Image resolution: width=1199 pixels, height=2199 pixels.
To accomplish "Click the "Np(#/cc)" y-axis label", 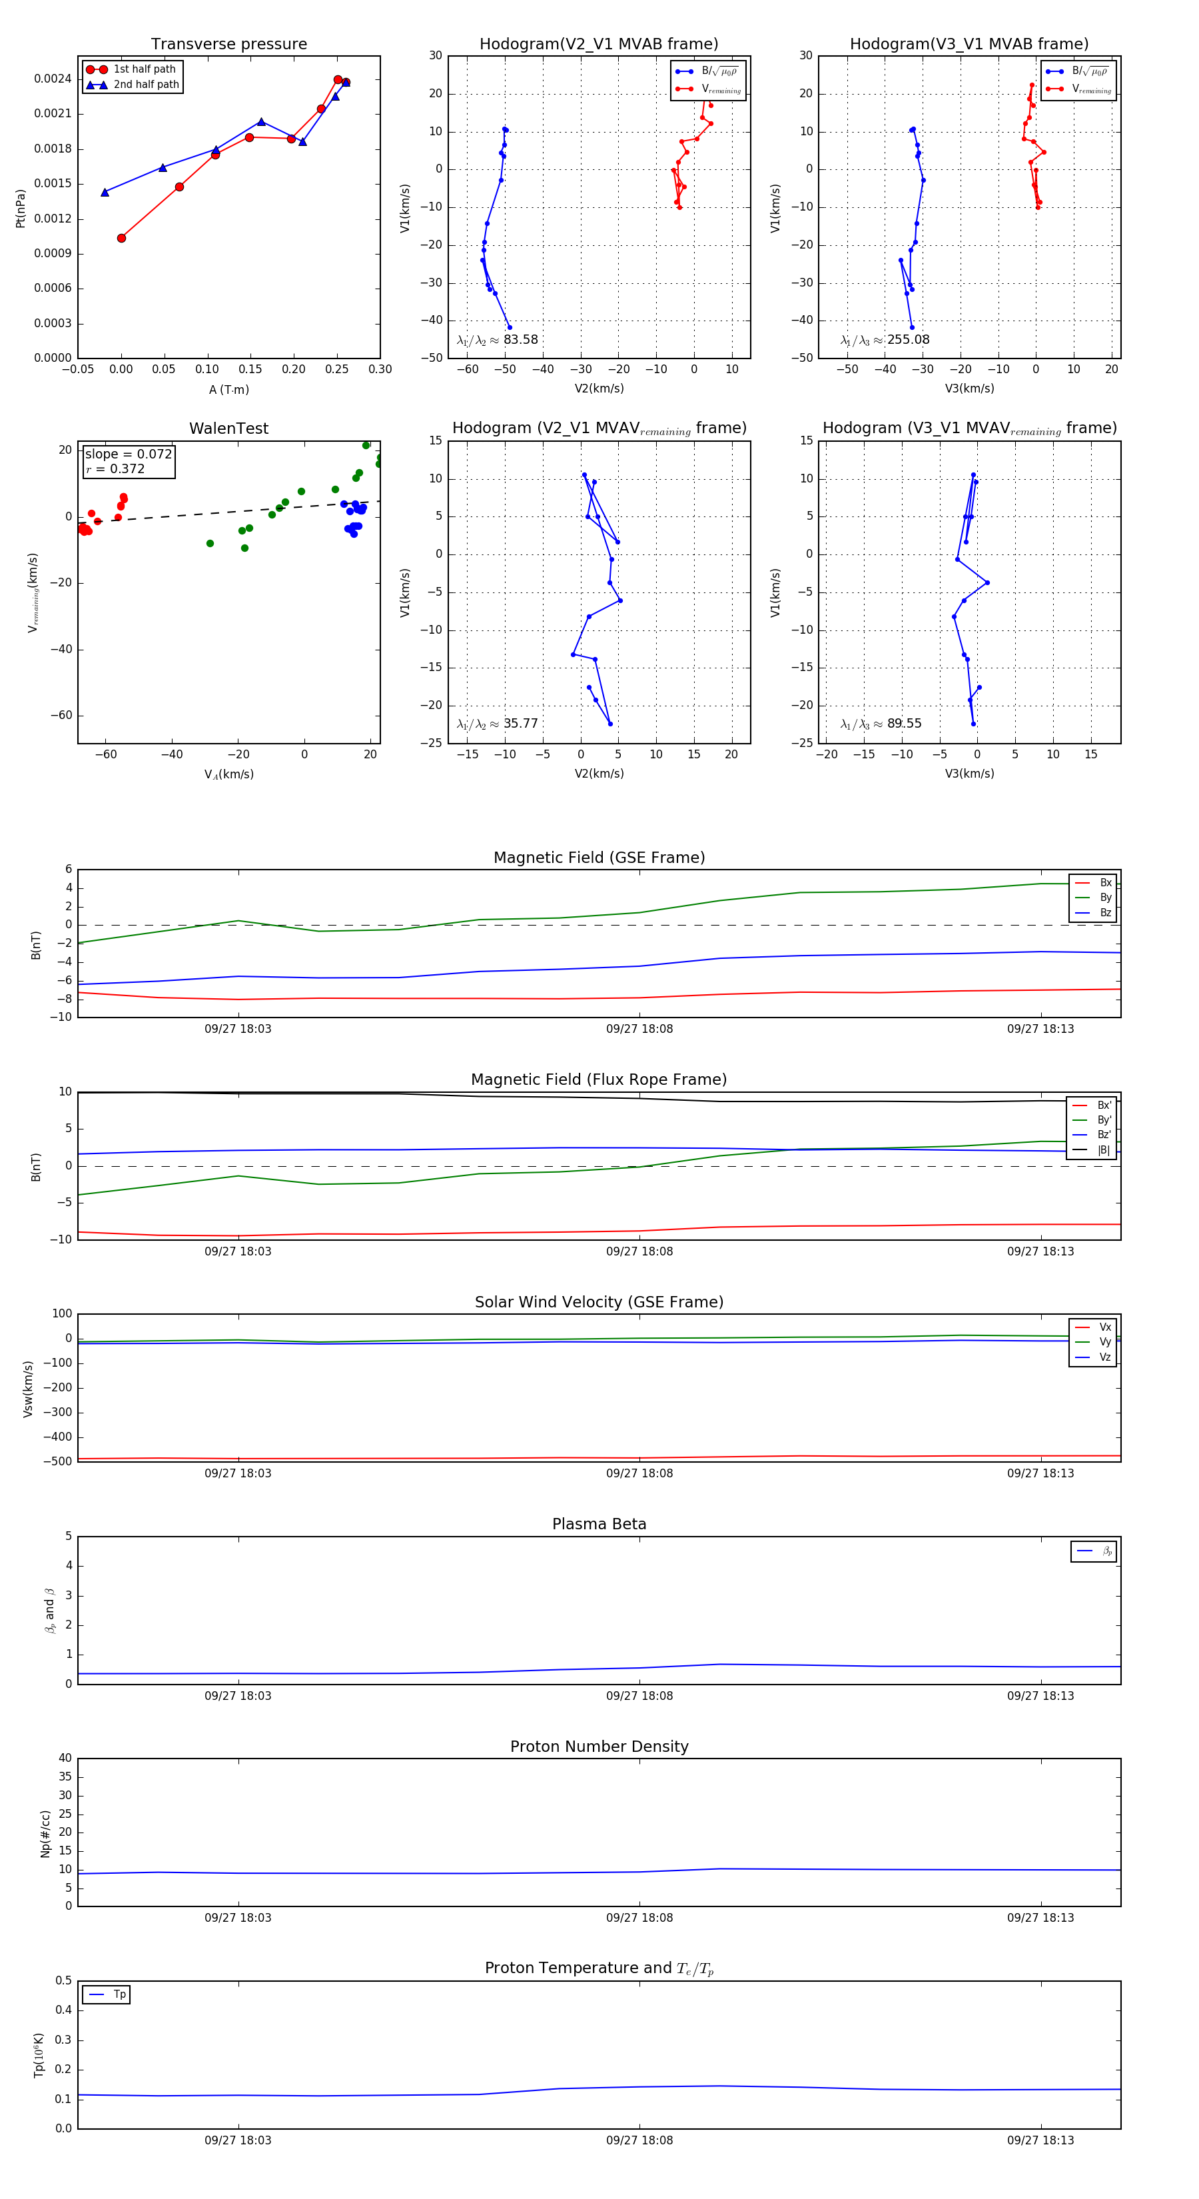I will (45, 1834).
